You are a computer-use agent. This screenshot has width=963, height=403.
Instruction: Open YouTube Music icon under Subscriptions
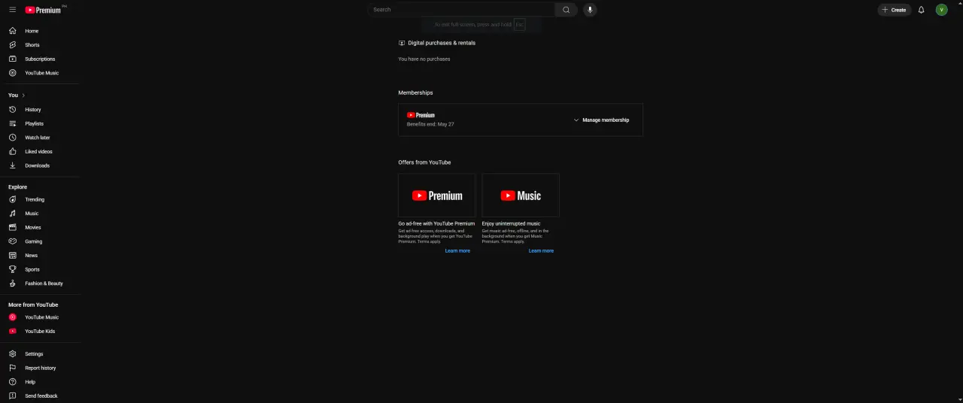[12, 73]
